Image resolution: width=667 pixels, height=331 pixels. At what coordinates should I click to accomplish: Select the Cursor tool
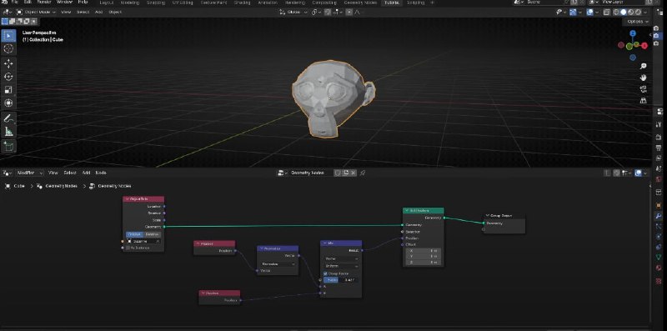[x=8, y=49]
